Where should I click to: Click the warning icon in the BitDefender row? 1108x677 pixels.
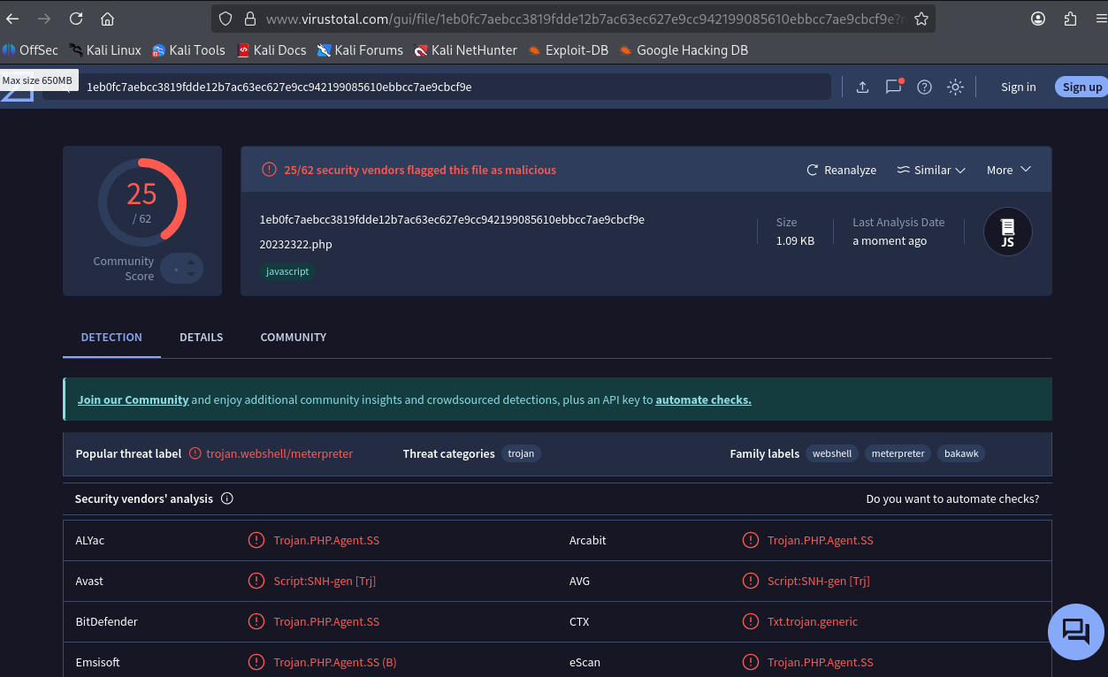tap(256, 621)
